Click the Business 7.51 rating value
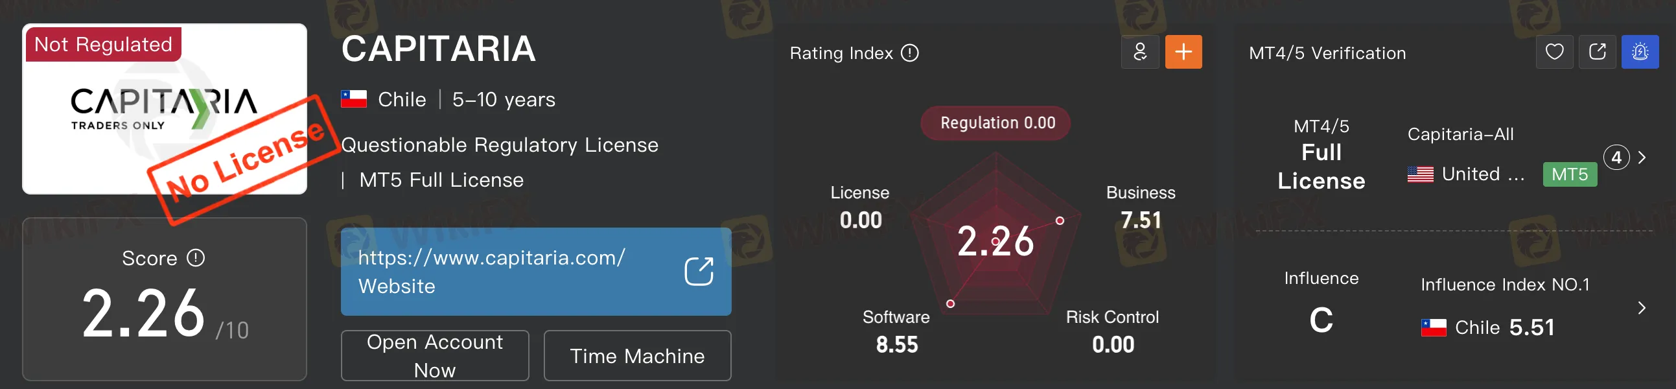This screenshot has height=389, width=1676. [x=1140, y=220]
